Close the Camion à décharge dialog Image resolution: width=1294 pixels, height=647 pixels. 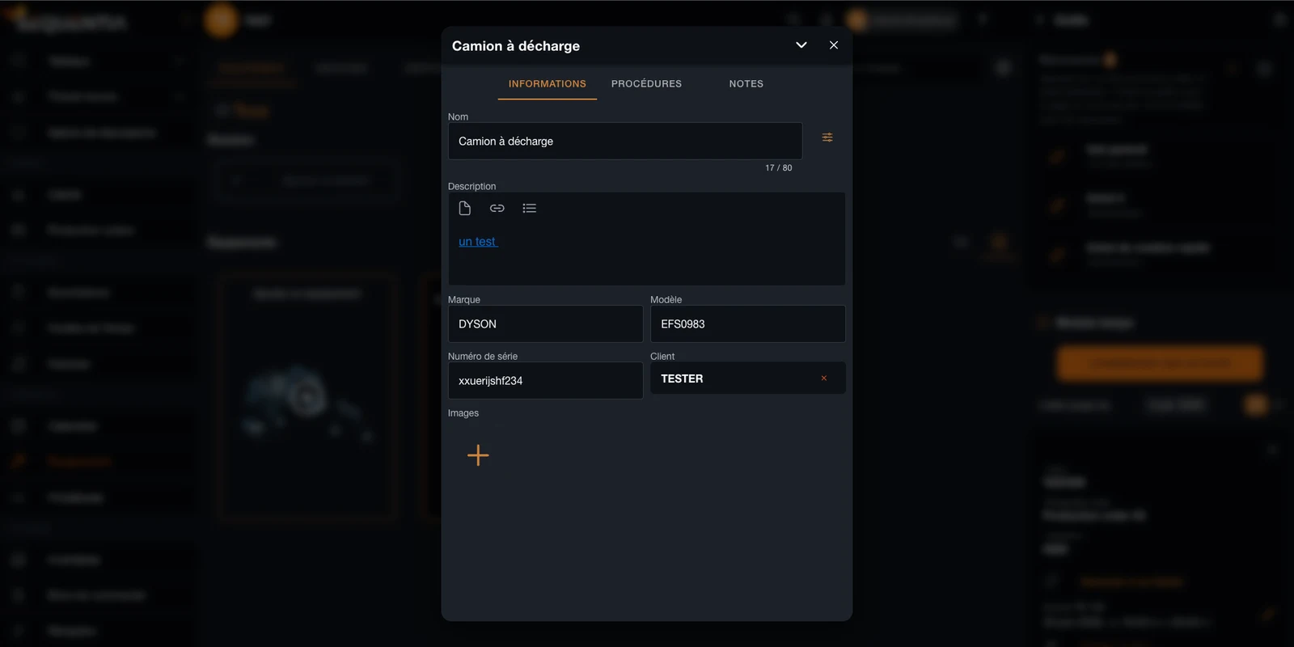tap(834, 45)
